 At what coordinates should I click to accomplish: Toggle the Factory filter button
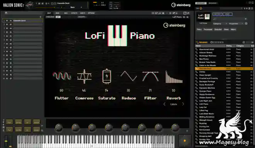click(x=217, y=14)
